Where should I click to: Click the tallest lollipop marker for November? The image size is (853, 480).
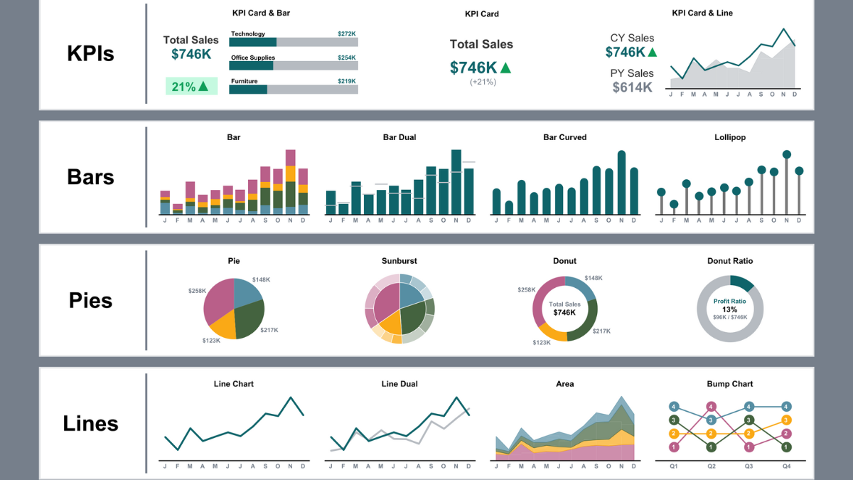click(786, 154)
